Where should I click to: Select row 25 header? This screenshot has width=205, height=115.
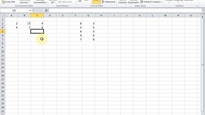[3, 111]
